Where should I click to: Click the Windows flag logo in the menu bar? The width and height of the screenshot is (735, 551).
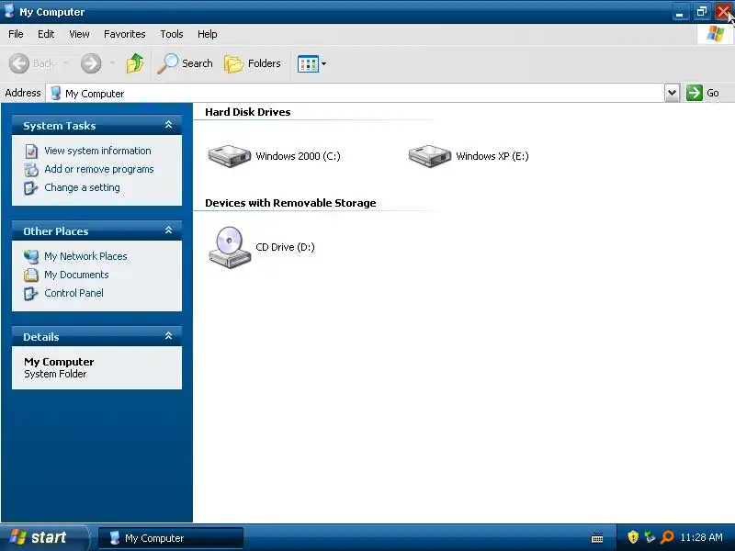[x=716, y=34]
